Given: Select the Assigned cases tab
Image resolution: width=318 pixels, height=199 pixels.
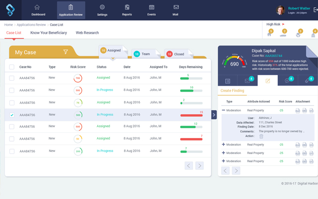Looking at the screenshot, I should click(113, 50).
